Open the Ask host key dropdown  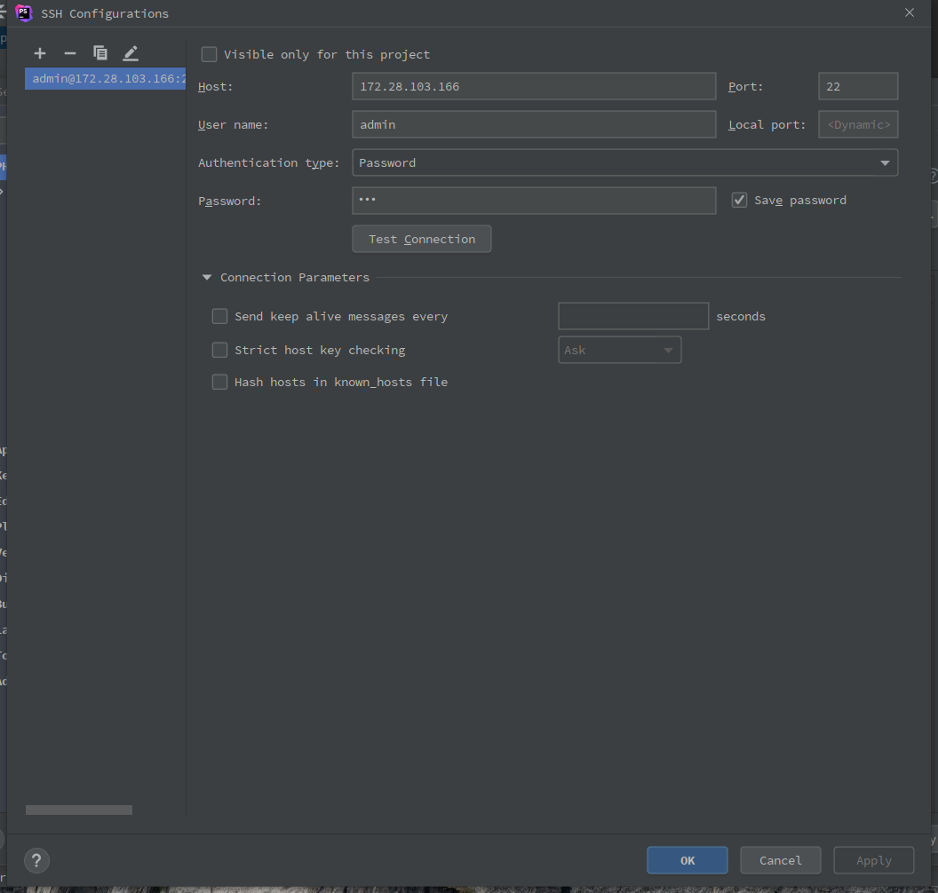pyautogui.click(x=619, y=351)
